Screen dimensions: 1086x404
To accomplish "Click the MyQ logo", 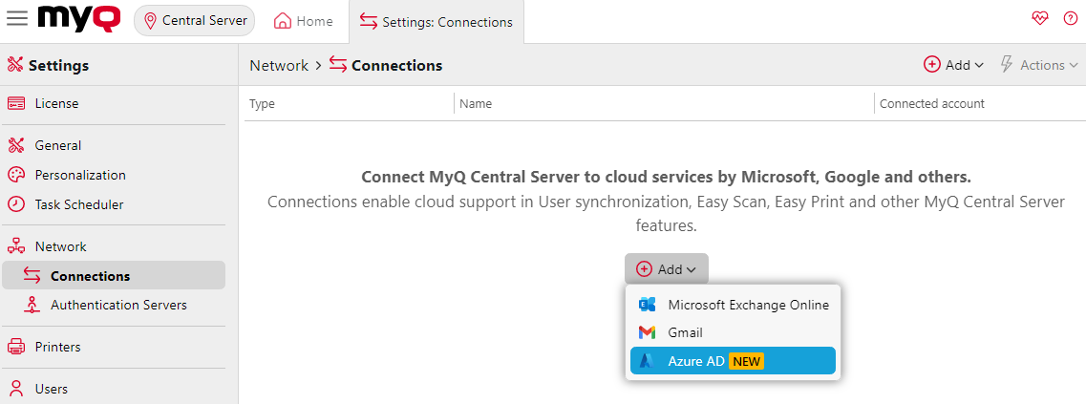I will coord(80,19).
